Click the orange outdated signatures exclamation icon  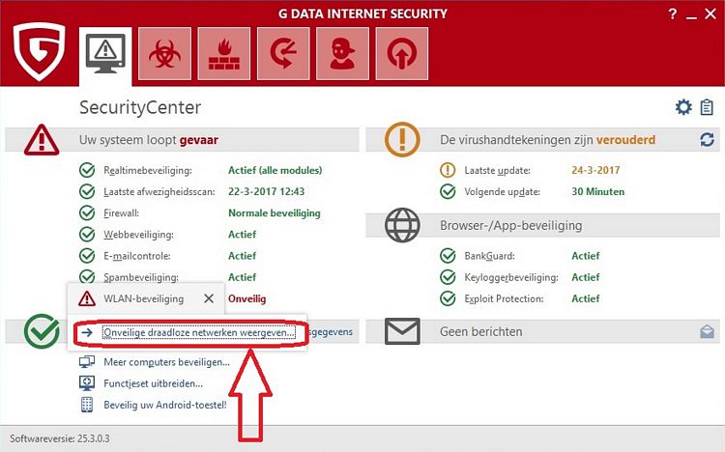point(402,139)
